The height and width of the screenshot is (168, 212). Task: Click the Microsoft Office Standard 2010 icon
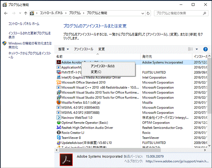click(x=59, y=82)
